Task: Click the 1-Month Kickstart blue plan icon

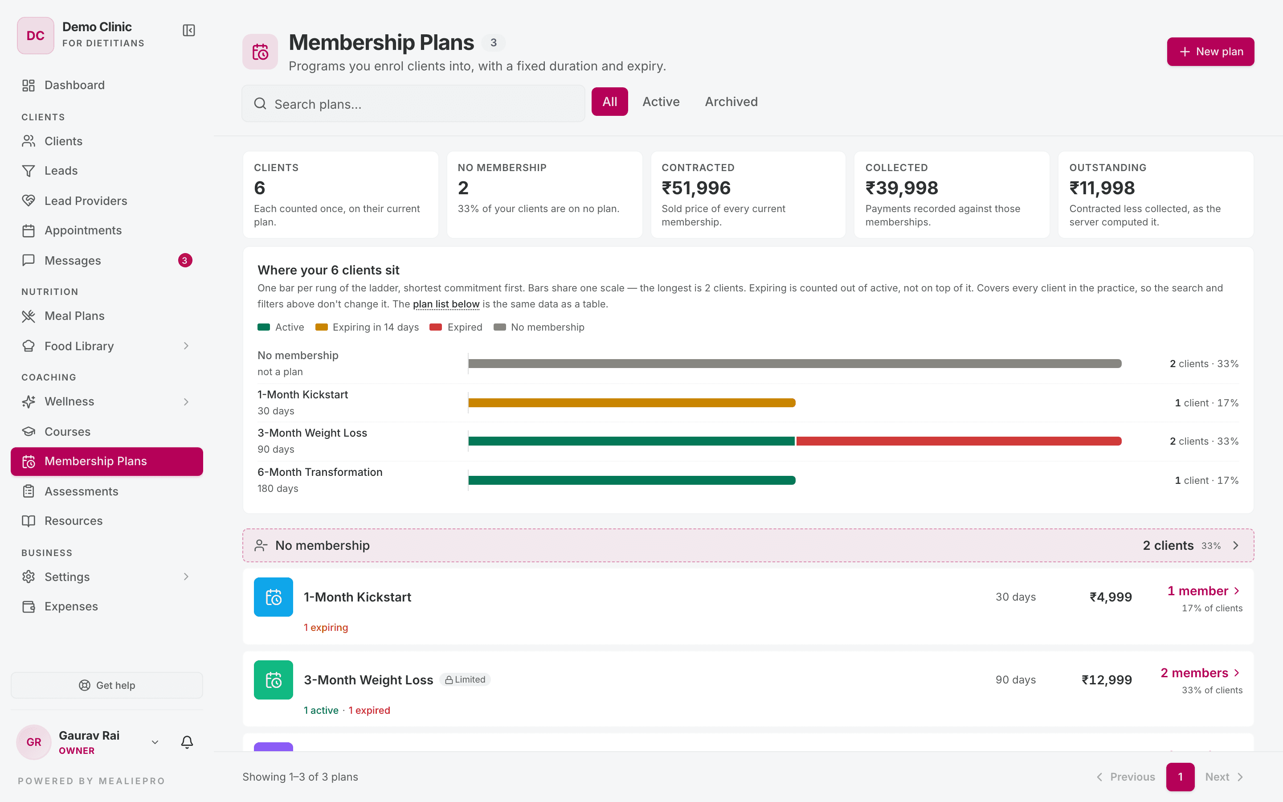Action: click(x=274, y=597)
